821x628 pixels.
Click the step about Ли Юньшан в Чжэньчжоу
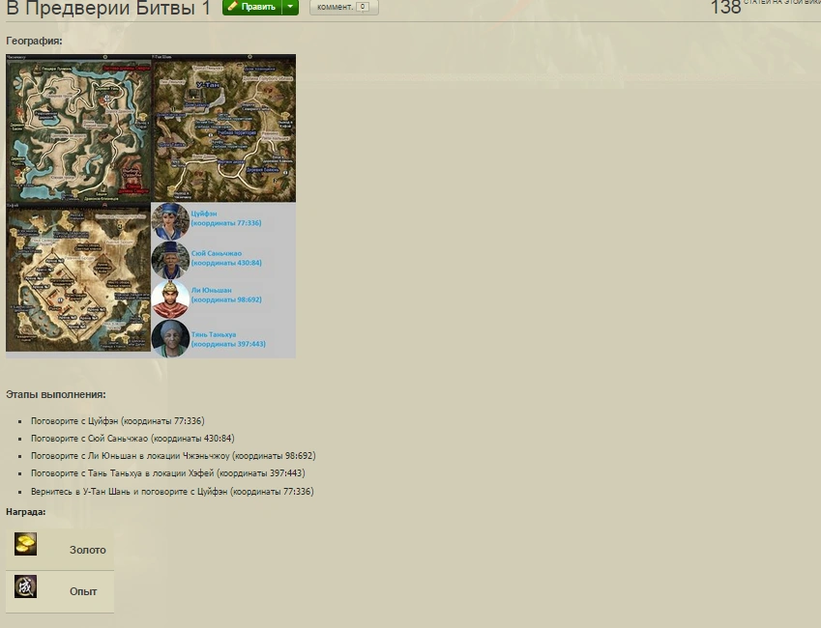(173, 456)
